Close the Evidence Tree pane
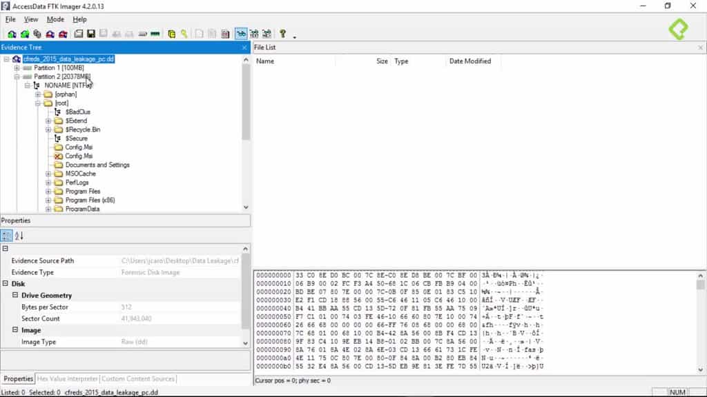The height and width of the screenshot is (397, 707). (x=244, y=48)
